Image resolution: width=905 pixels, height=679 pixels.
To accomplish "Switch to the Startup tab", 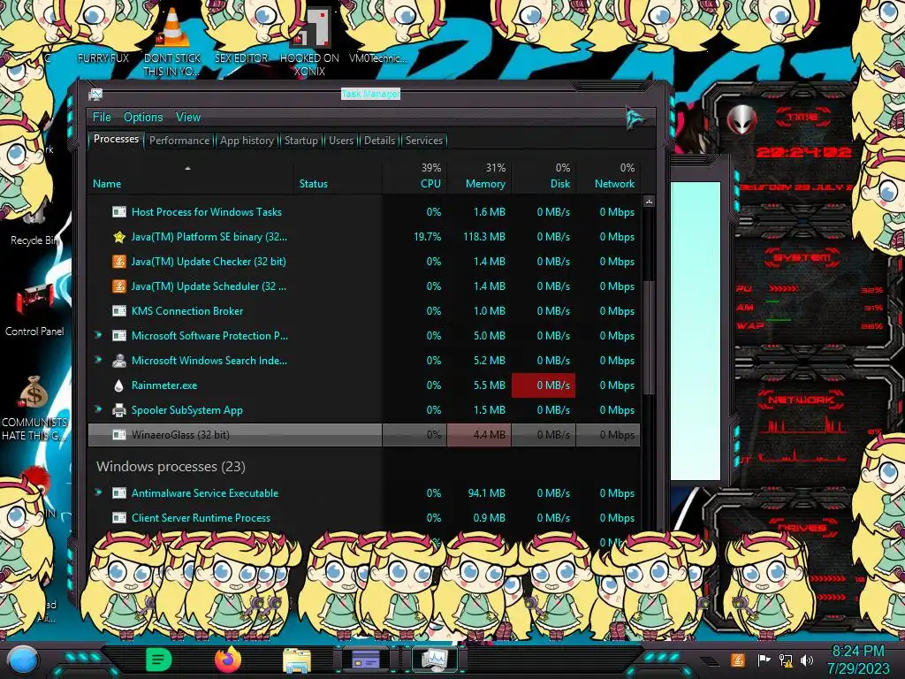I will 300,141.
